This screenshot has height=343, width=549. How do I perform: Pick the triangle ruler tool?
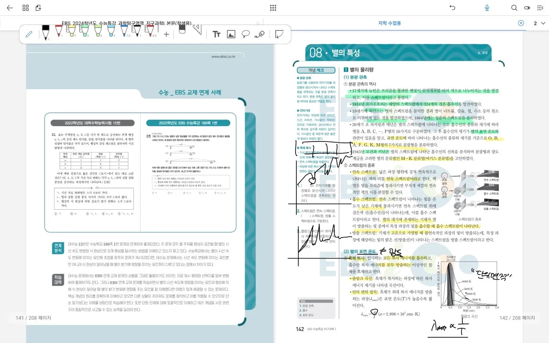click(x=197, y=29)
